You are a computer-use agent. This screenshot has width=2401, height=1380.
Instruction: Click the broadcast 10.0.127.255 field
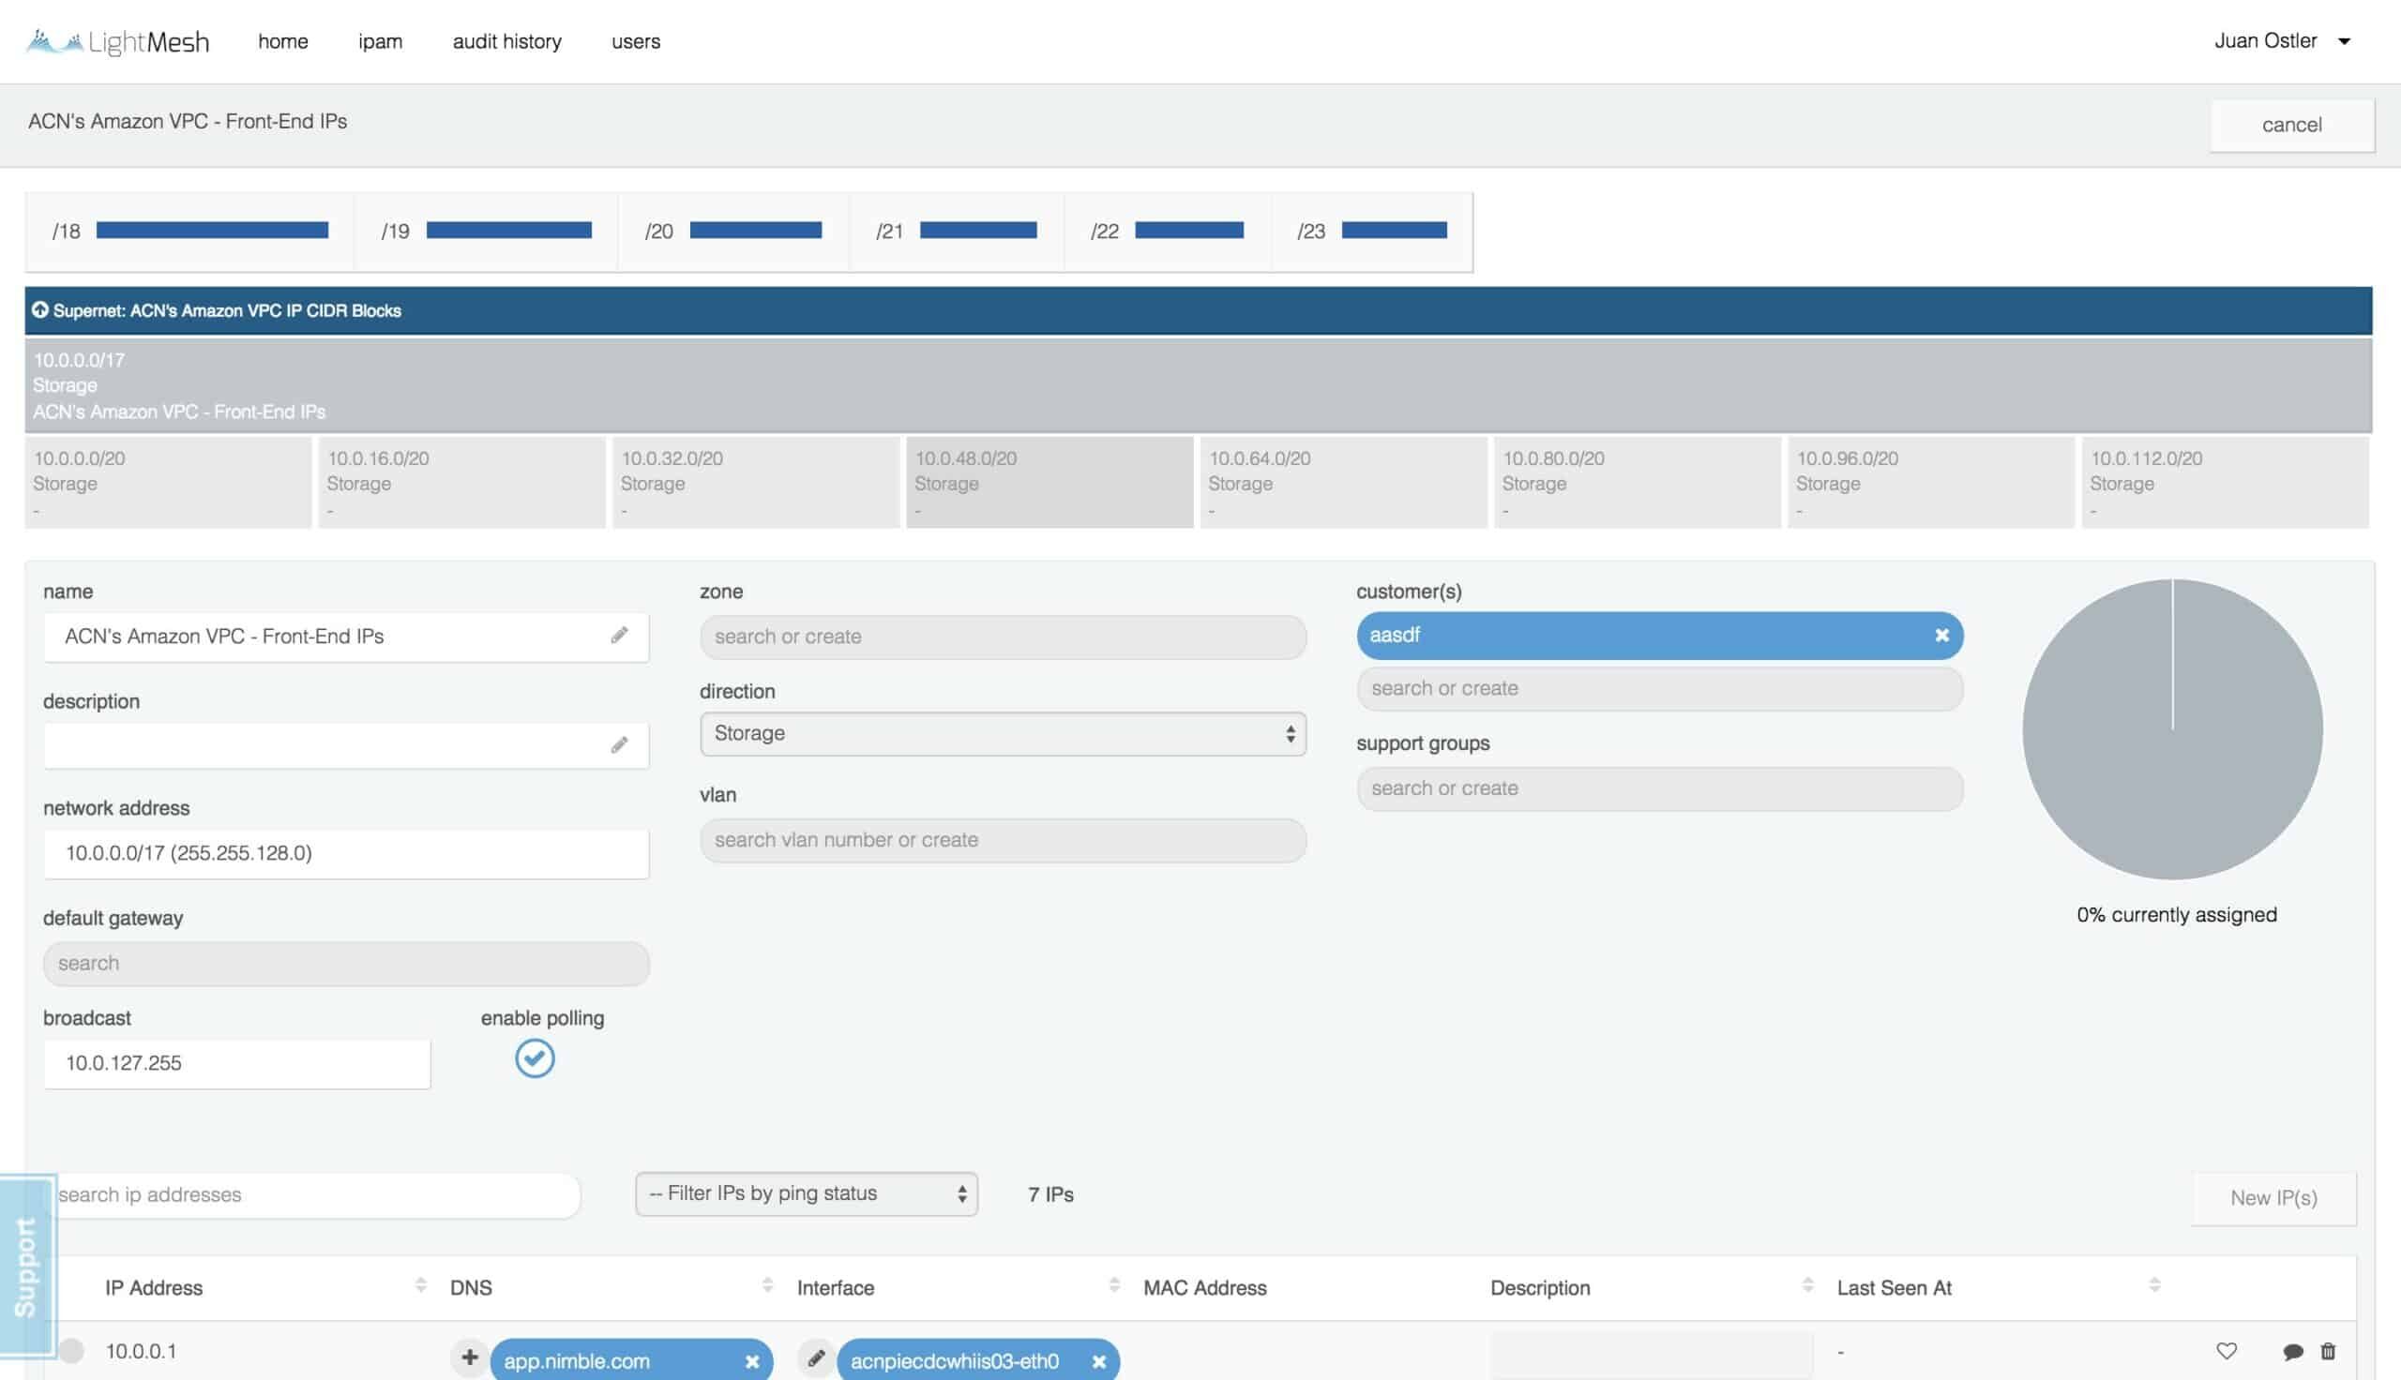point(237,1063)
